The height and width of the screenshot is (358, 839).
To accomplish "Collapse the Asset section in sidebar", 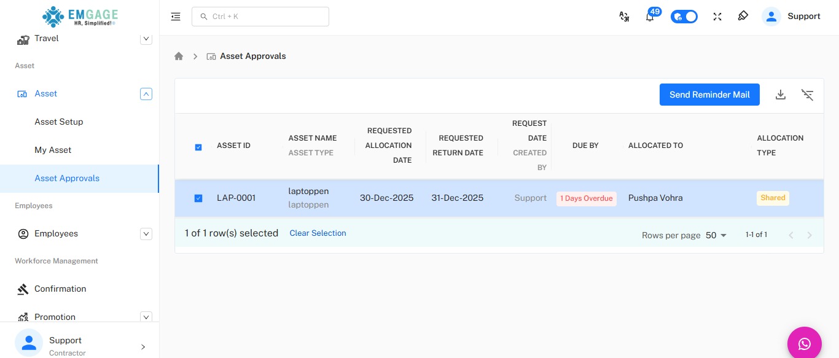I will click(x=146, y=93).
